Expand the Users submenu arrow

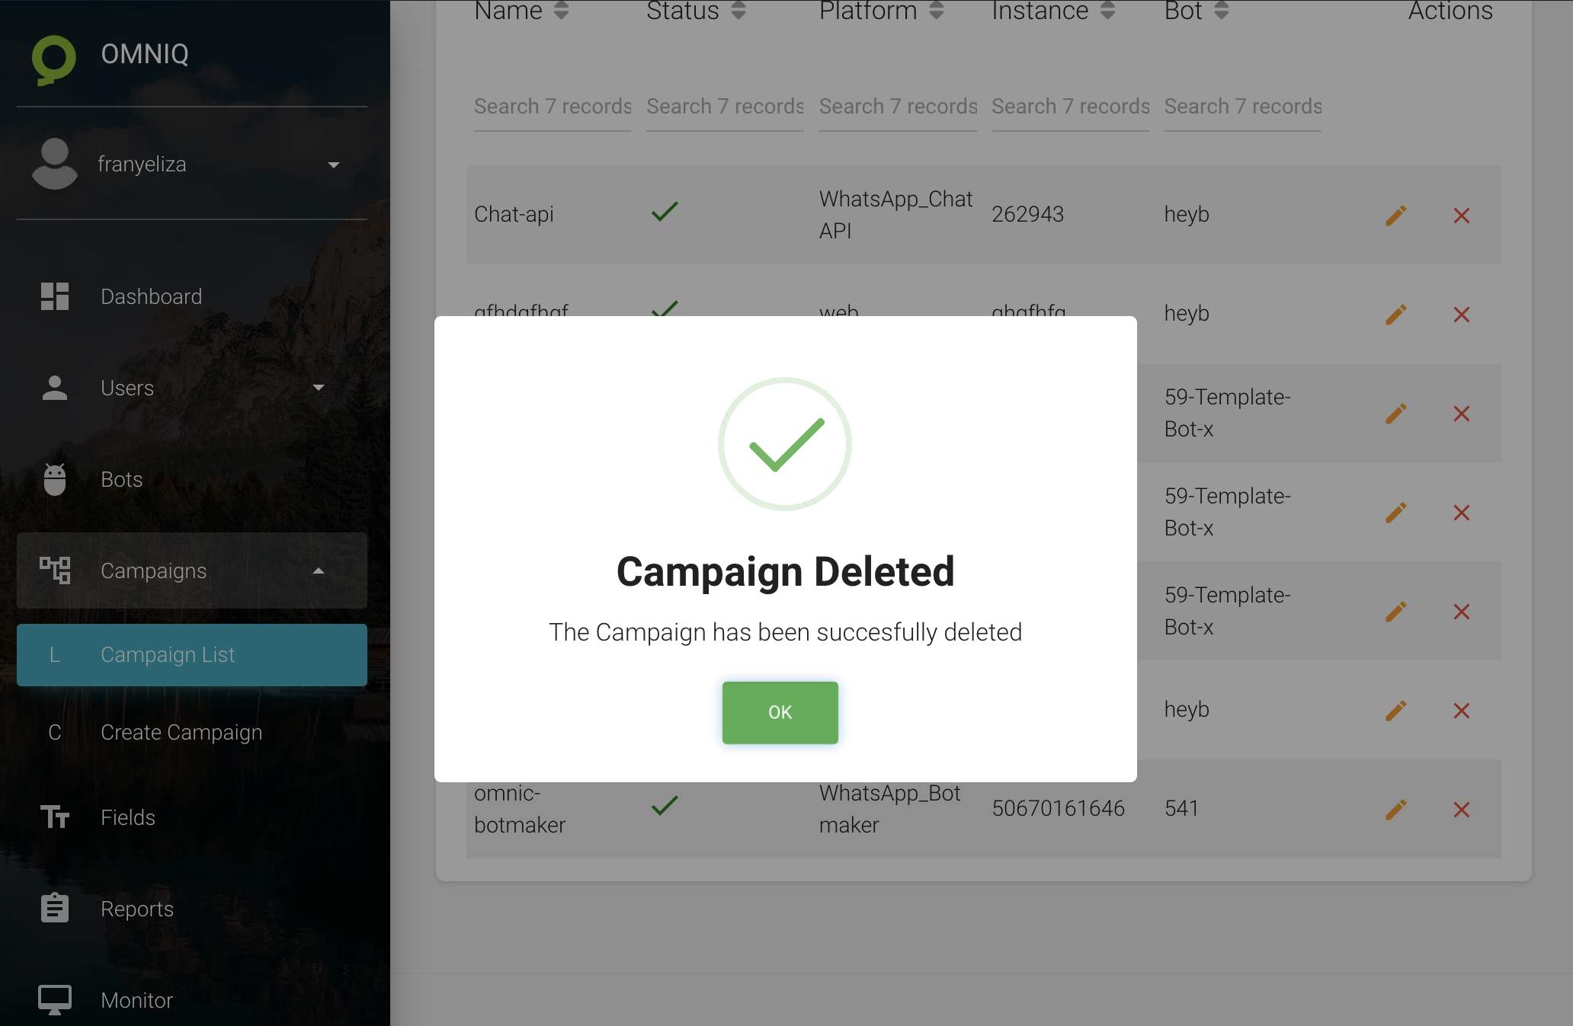coord(319,388)
